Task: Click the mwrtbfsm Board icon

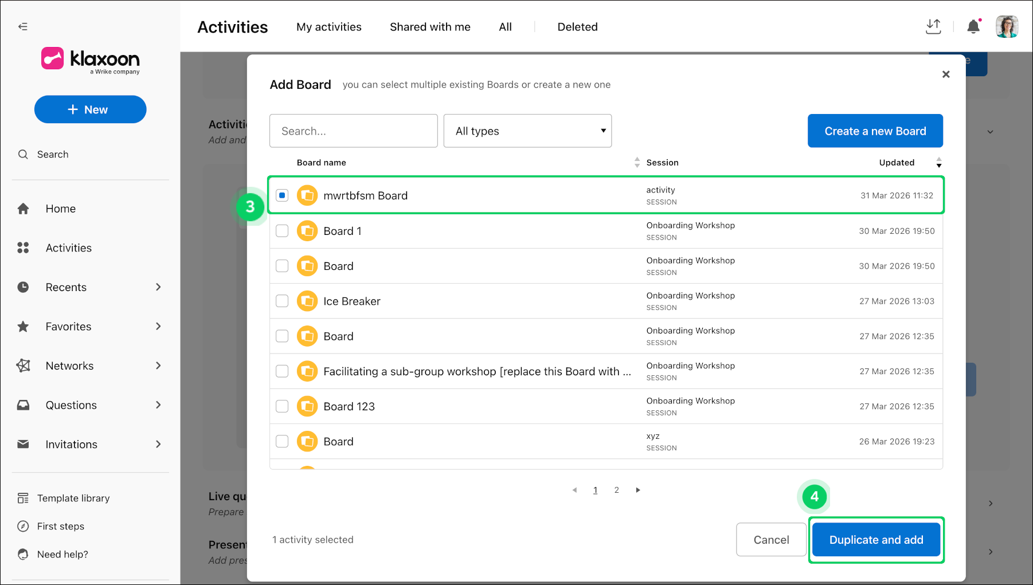Action: [x=307, y=195]
